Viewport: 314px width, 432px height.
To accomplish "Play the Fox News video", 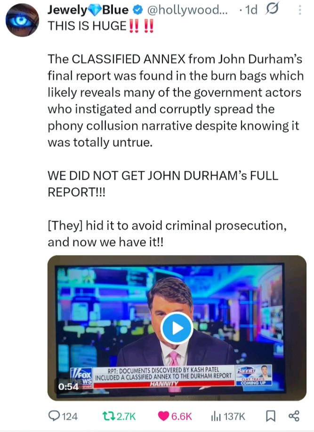I will click(x=177, y=328).
